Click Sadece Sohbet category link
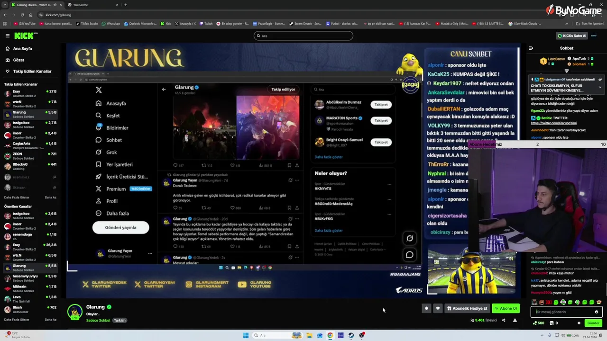 click(98, 321)
